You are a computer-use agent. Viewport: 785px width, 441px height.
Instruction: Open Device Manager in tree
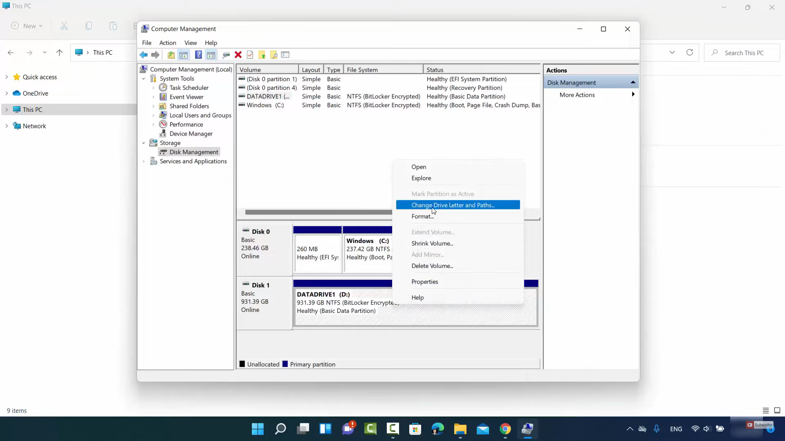tap(191, 134)
